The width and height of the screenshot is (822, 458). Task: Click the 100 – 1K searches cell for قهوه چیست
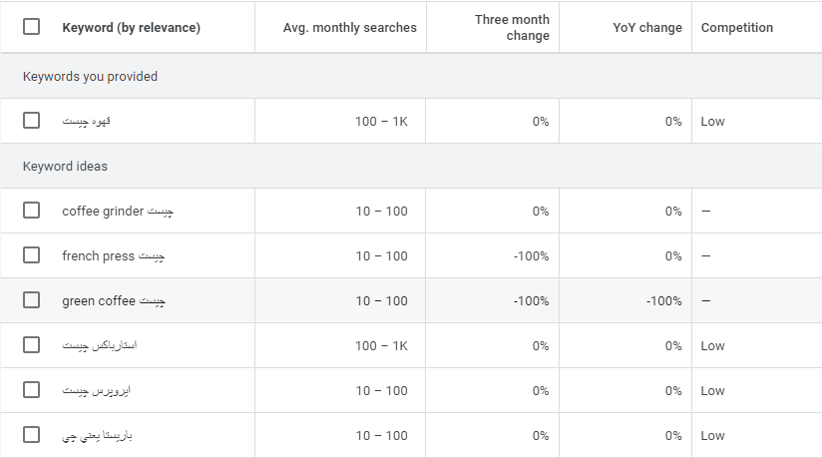coord(381,122)
